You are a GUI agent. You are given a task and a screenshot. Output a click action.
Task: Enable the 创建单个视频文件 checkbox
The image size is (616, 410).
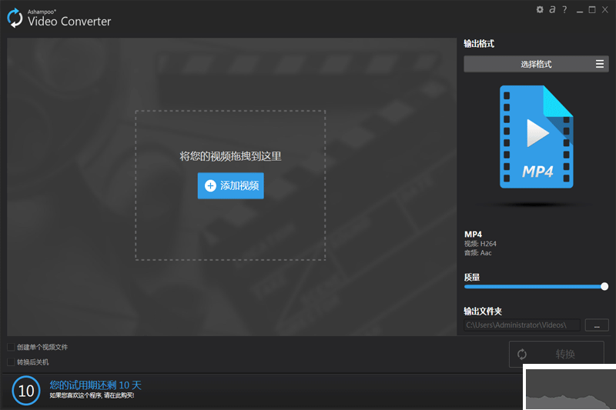[11, 347]
